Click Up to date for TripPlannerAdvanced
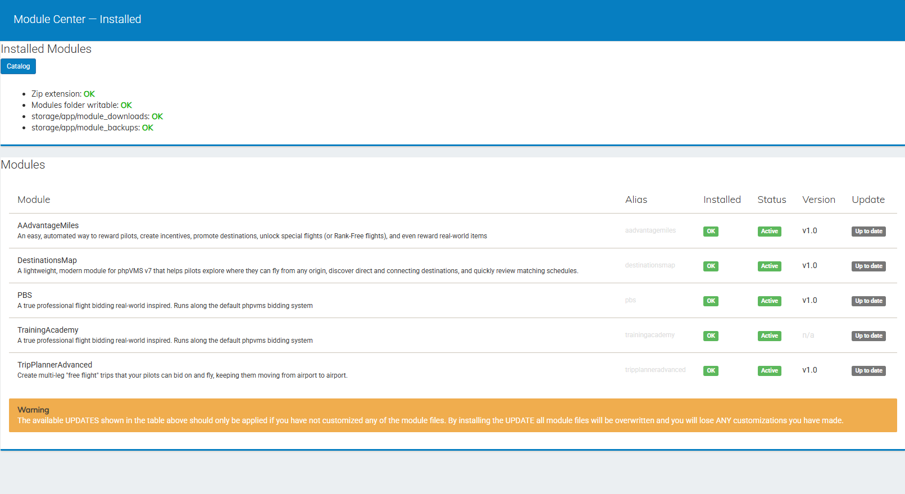The height and width of the screenshot is (494, 905). tap(868, 371)
